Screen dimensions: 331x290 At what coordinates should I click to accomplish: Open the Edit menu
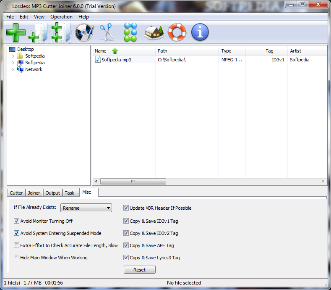click(24, 17)
